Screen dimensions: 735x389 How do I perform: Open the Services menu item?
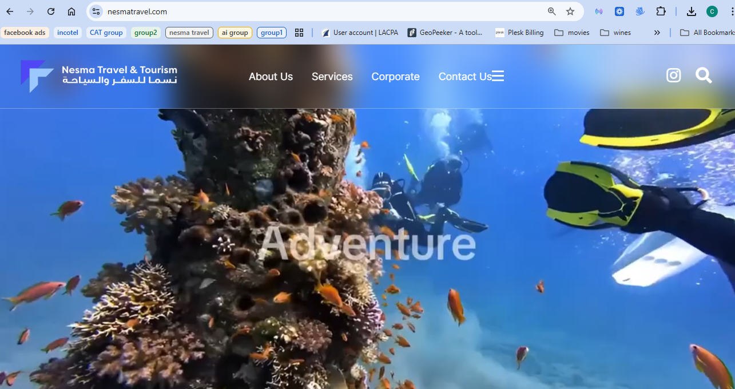(x=332, y=77)
